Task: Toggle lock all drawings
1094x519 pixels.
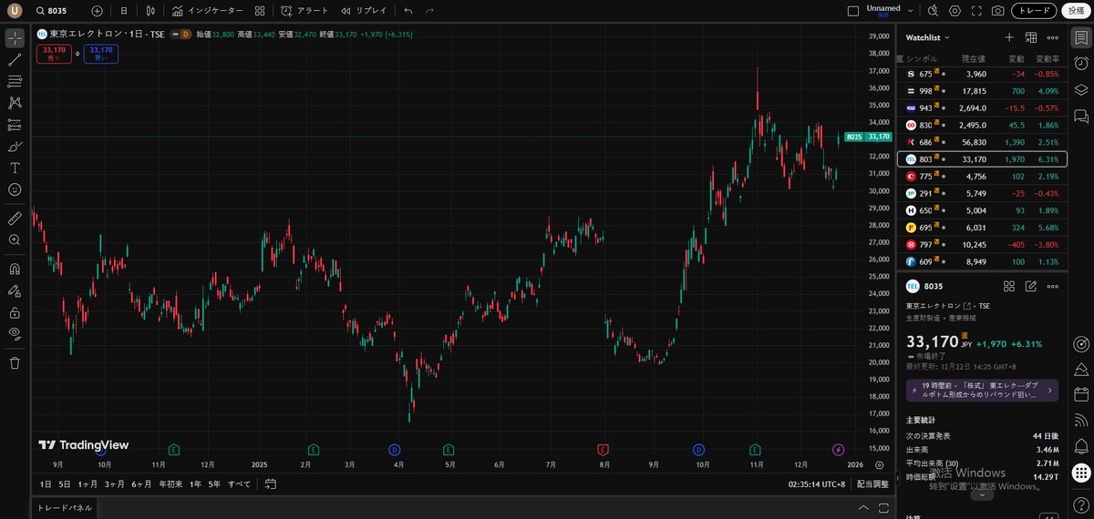Action: click(x=15, y=312)
